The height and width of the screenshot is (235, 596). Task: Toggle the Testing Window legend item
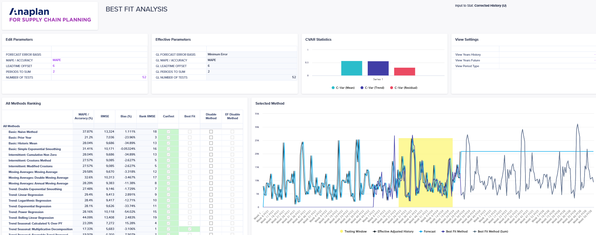pyautogui.click(x=353, y=232)
